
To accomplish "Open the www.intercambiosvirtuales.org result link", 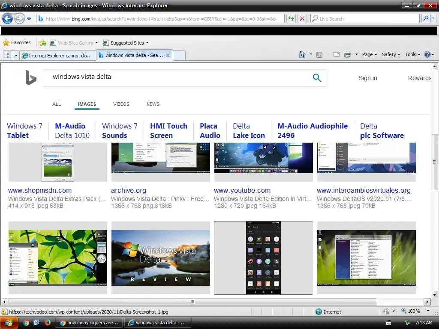I will point(364,191).
